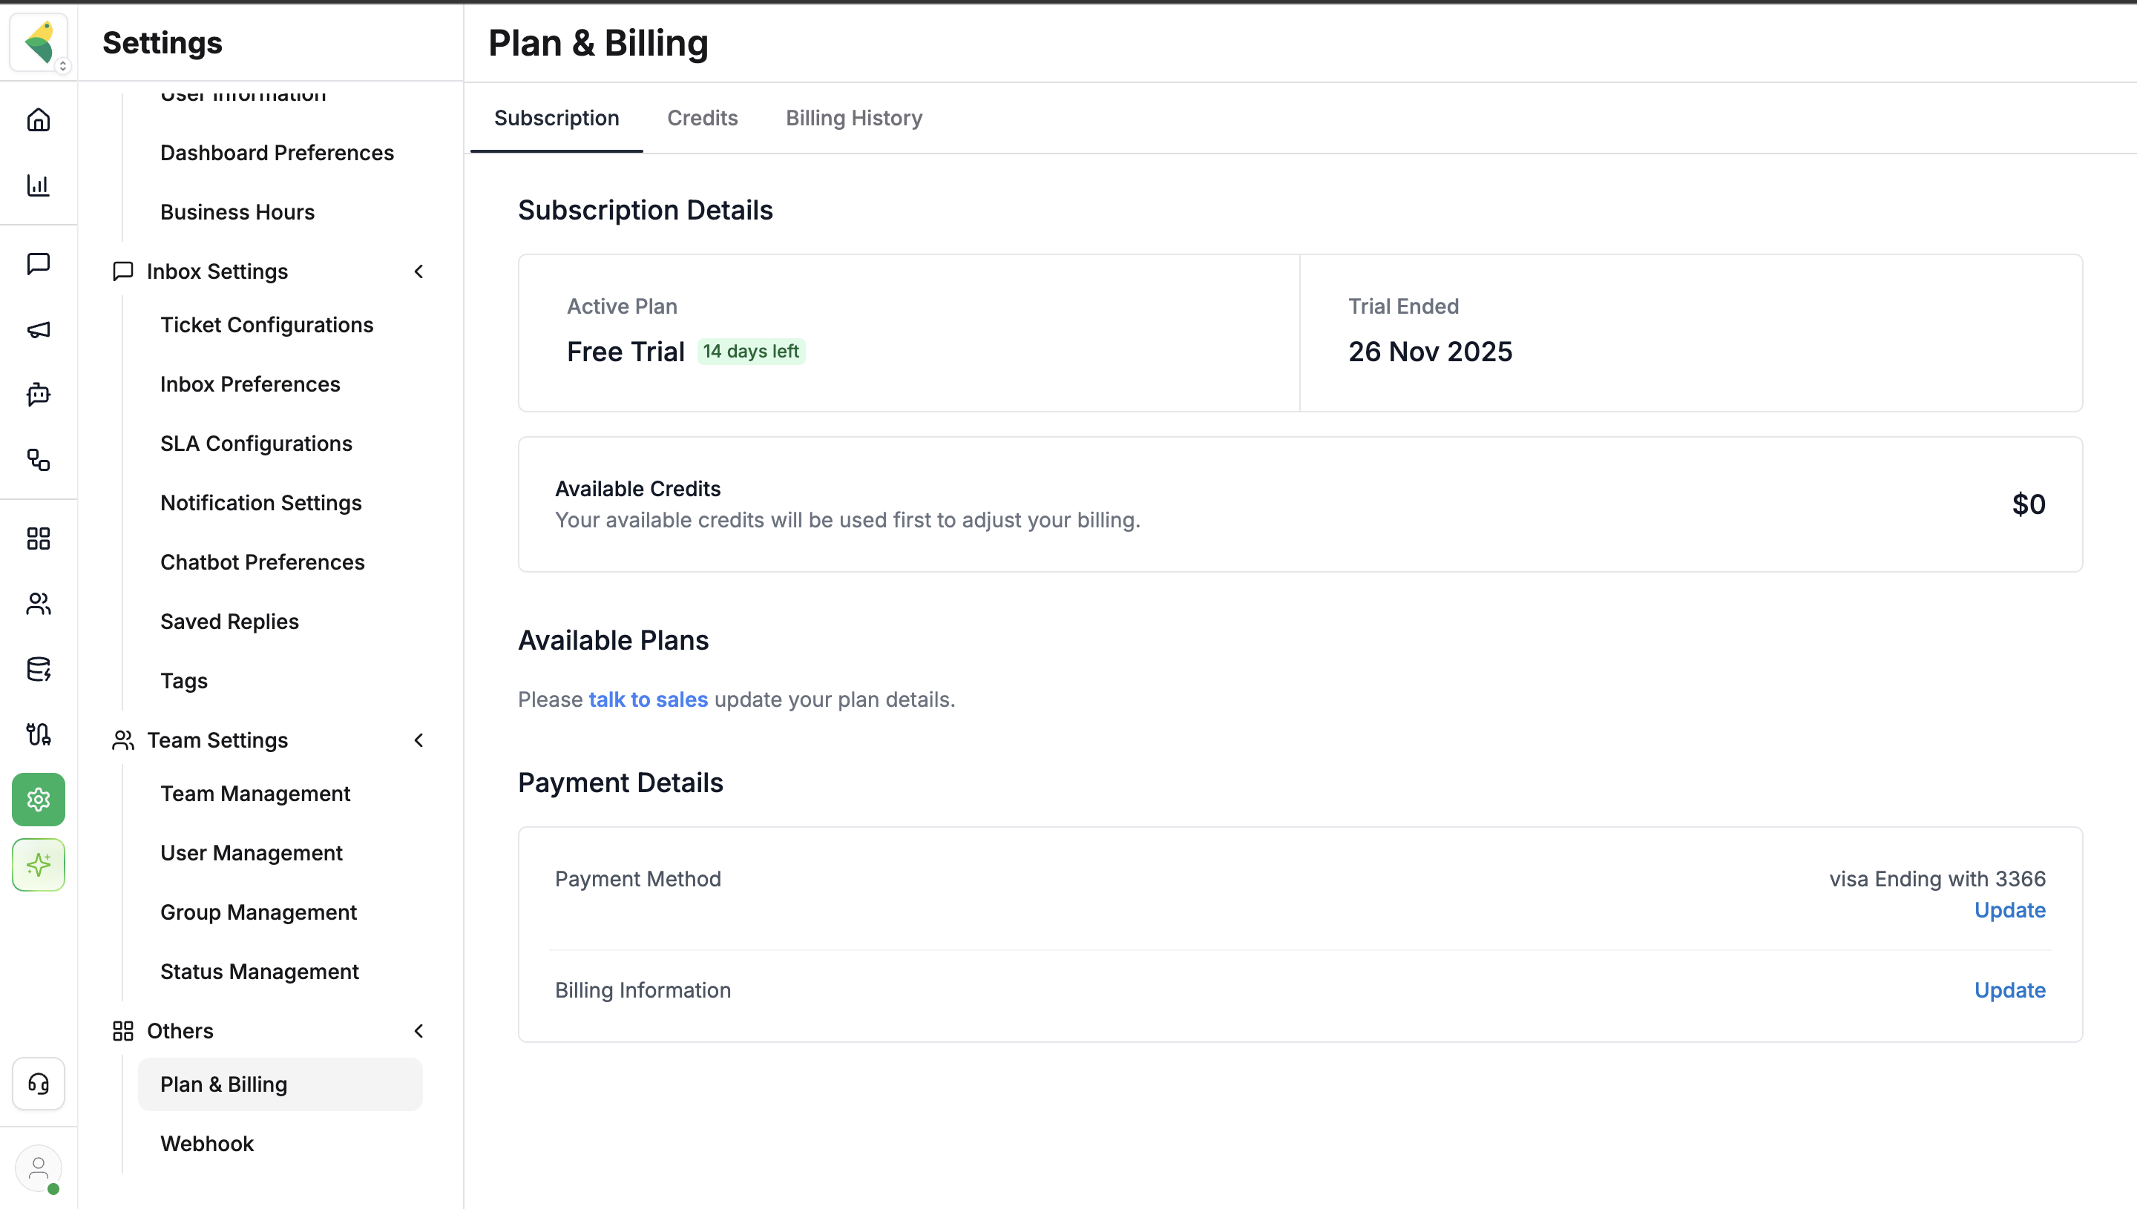Open the bar chart analytics icon
The image size is (2137, 1209).
coord(38,185)
